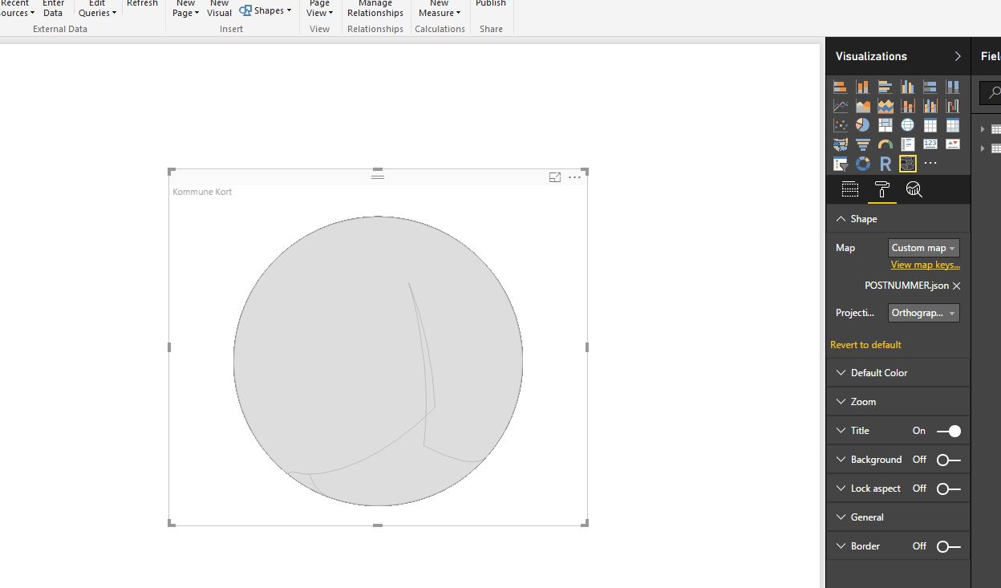Open Focus mode on Kommune Kort visual

click(554, 177)
